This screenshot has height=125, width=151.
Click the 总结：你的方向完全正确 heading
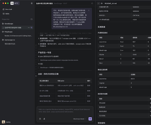point(48,74)
